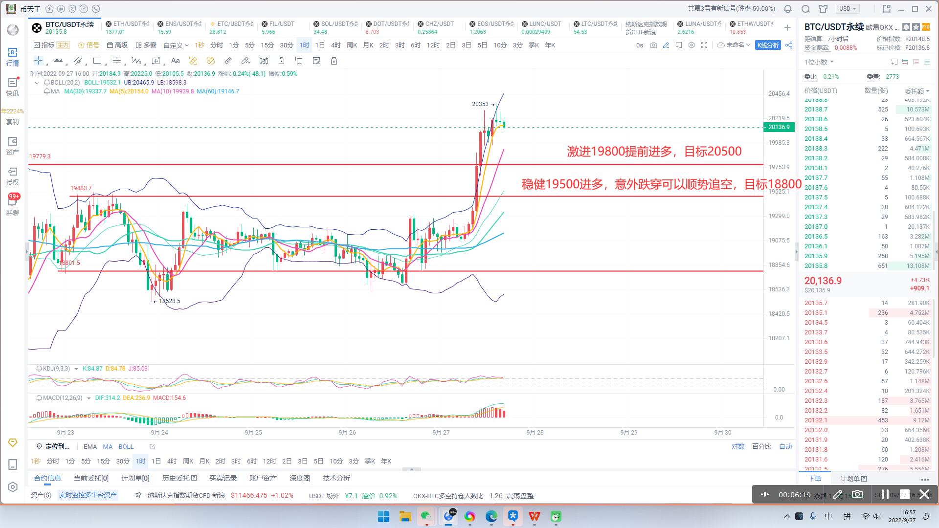Open 快讯 news in left sidebar
This screenshot has height=528, width=939.
tap(13, 87)
